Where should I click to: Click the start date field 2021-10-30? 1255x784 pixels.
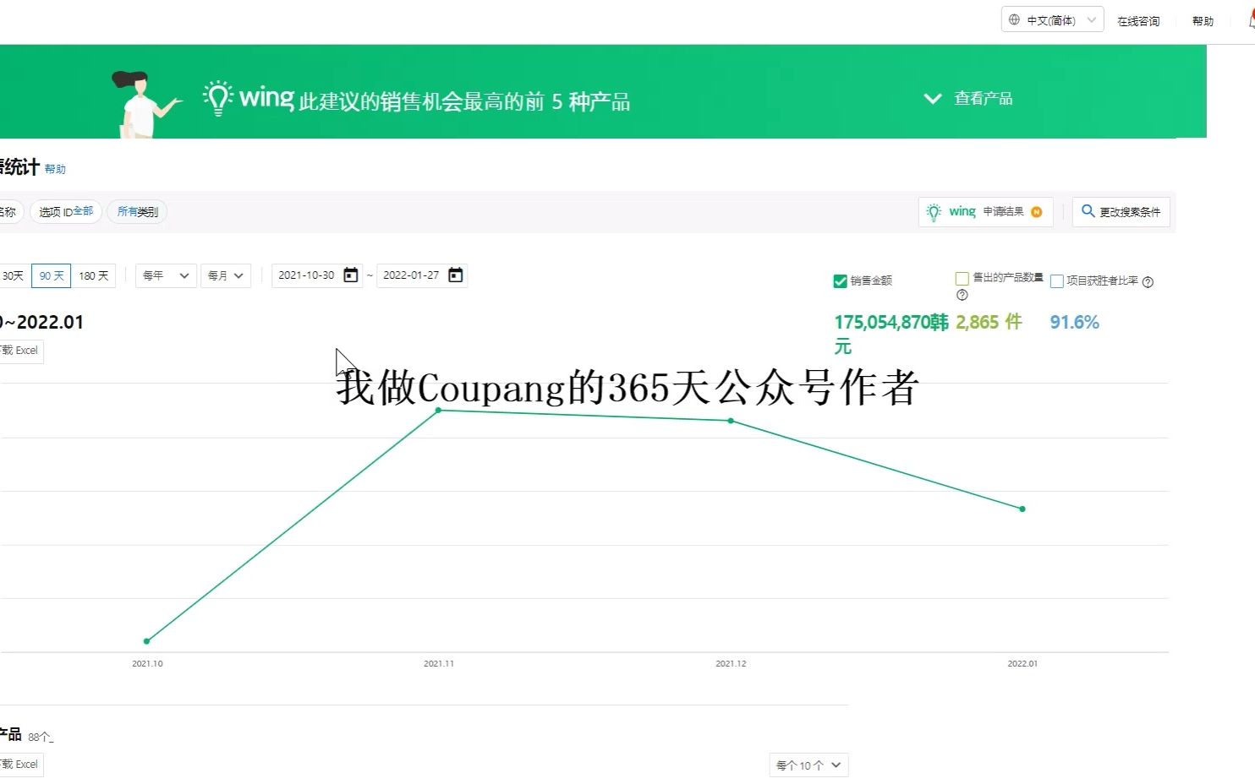306,275
